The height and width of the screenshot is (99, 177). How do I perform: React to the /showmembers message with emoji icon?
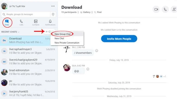click(x=97, y=51)
